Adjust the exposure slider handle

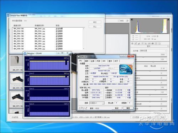(x=150, y=71)
